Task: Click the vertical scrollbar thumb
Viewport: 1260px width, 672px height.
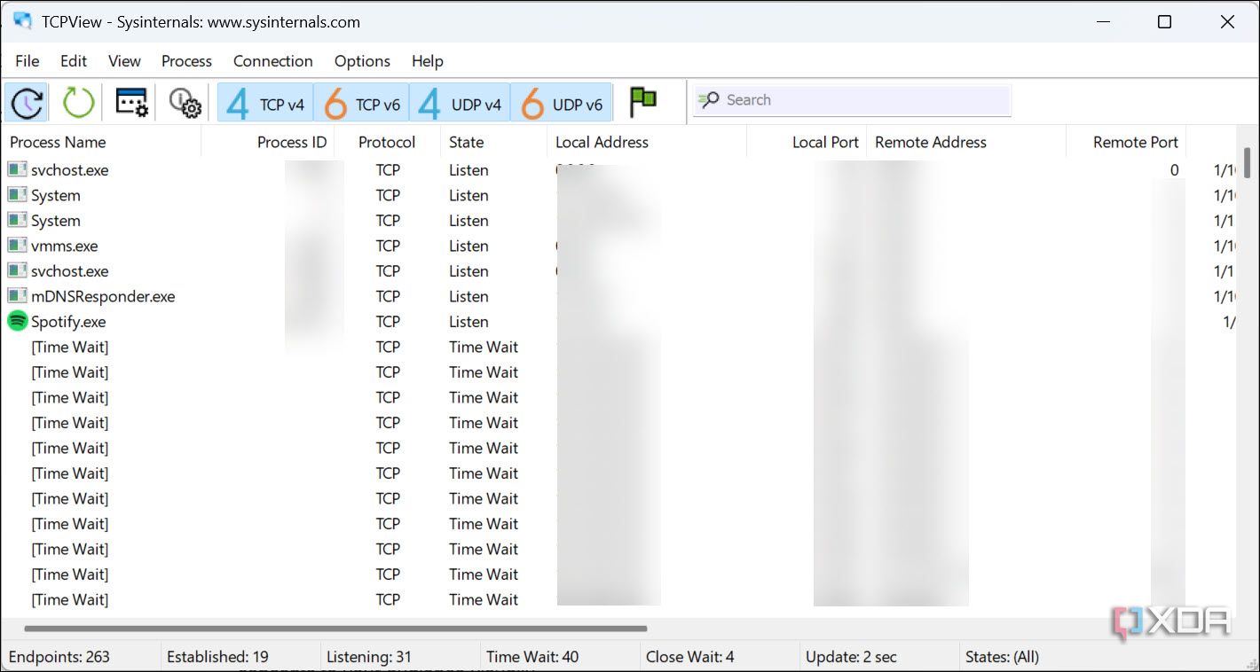Action: point(1248,162)
